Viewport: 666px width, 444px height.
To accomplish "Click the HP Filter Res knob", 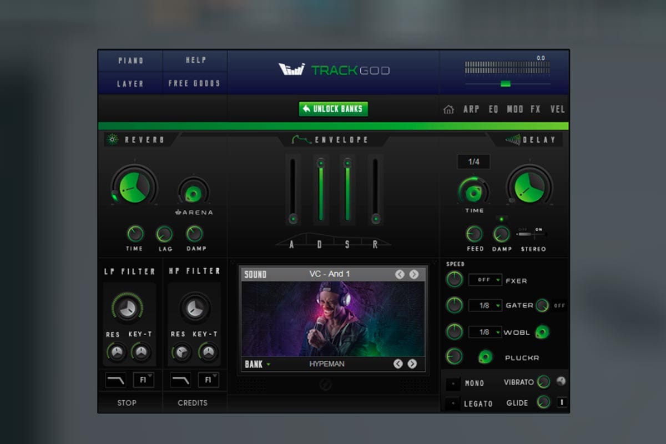I will click(x=181, y=351).
